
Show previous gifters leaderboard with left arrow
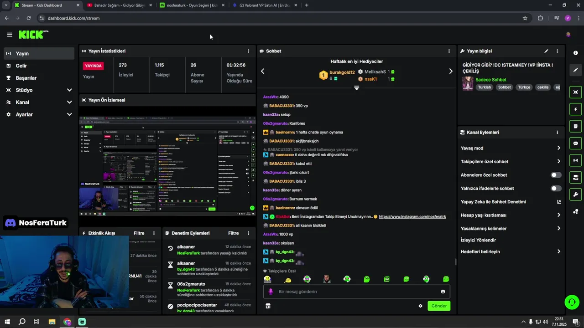(x=262, y=71)
